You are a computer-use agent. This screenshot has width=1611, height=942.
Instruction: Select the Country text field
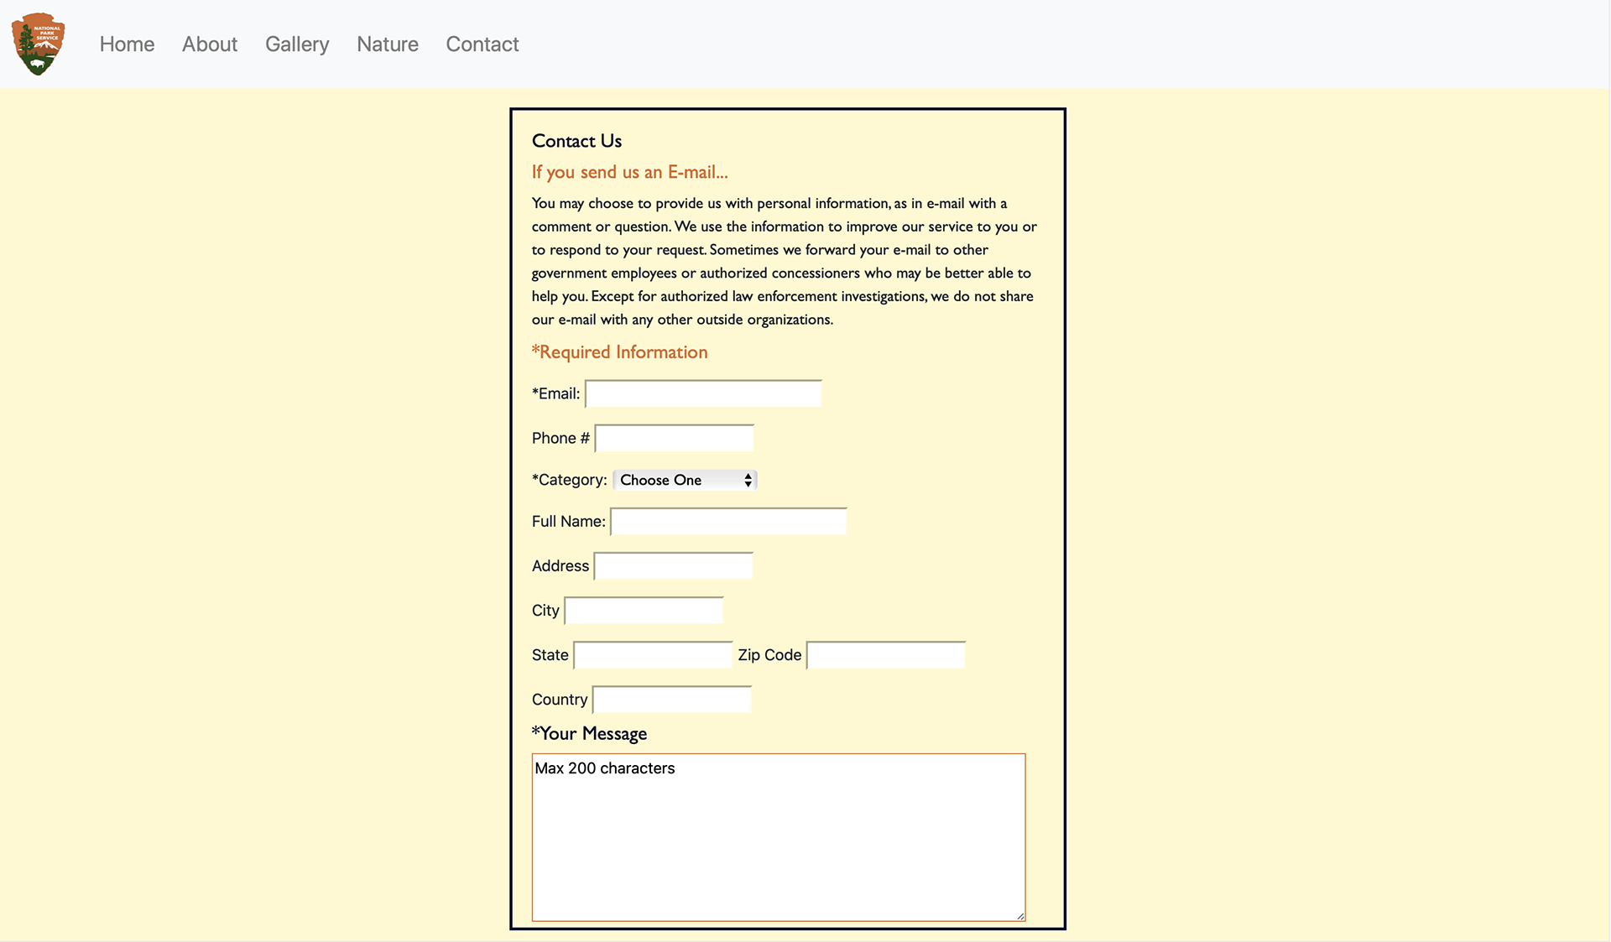672,699
